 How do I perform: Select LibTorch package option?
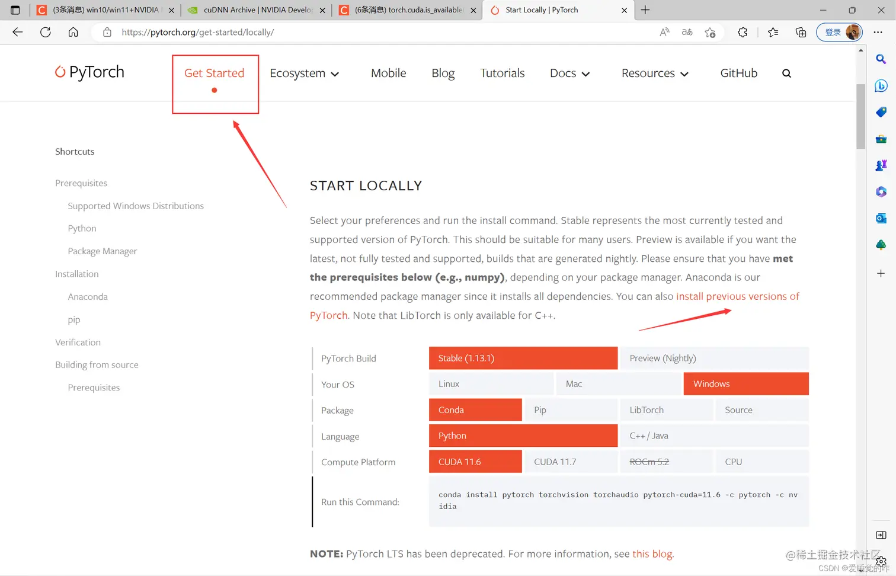point(667,409)
